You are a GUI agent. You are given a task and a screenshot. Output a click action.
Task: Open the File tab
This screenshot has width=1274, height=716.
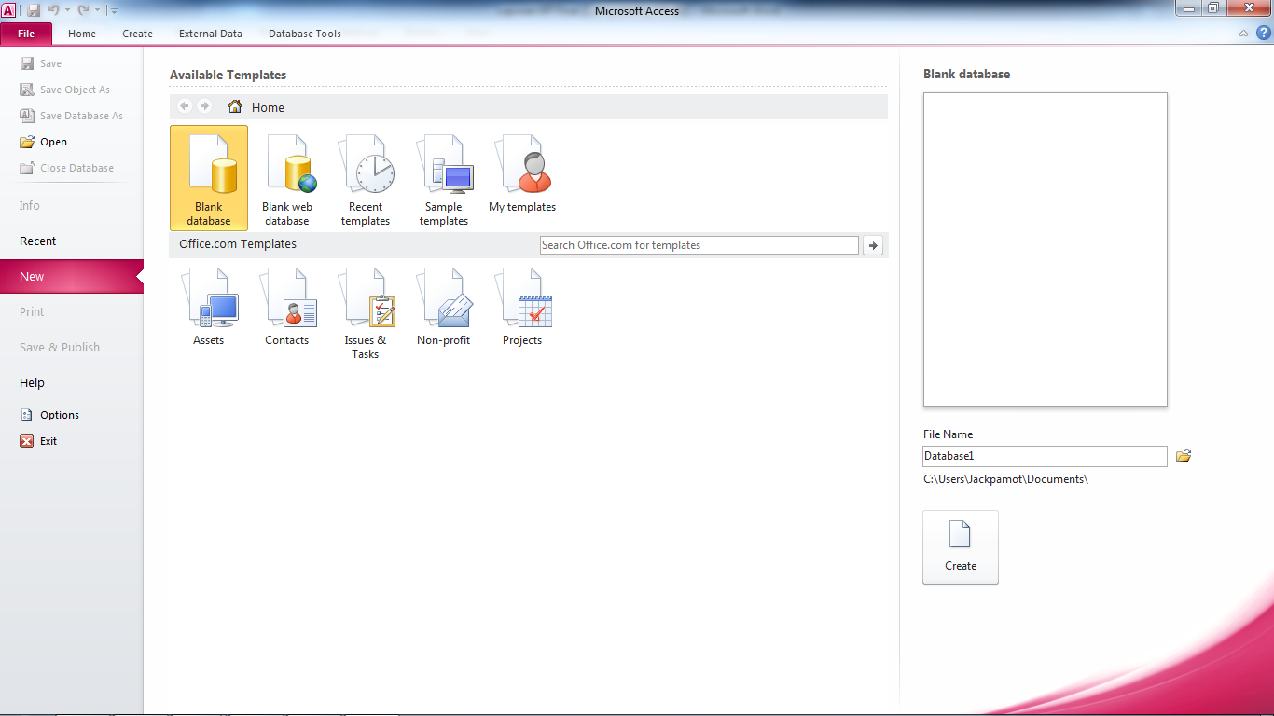coord(26,34)
